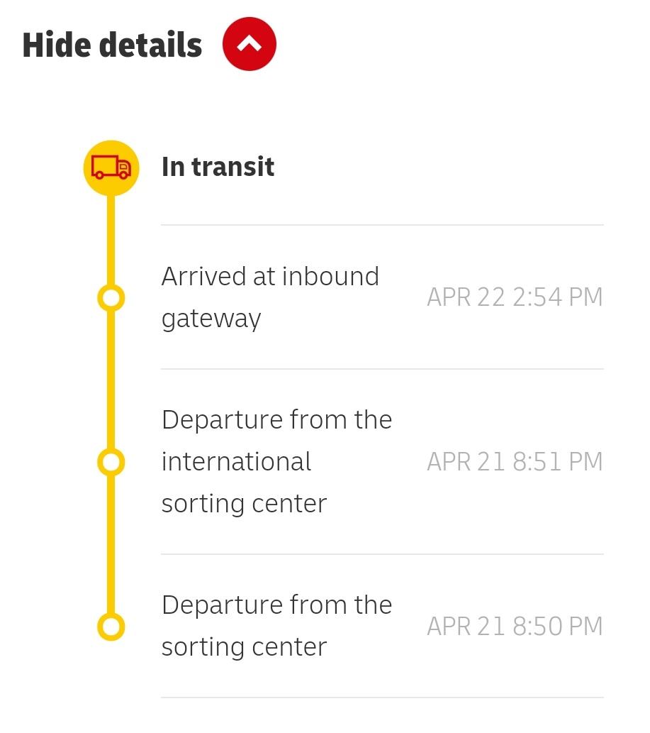This screenshot has height=733, width=650.
Task: Click the APR 21 8:50 PM timestamp
Action: point(515,627)
